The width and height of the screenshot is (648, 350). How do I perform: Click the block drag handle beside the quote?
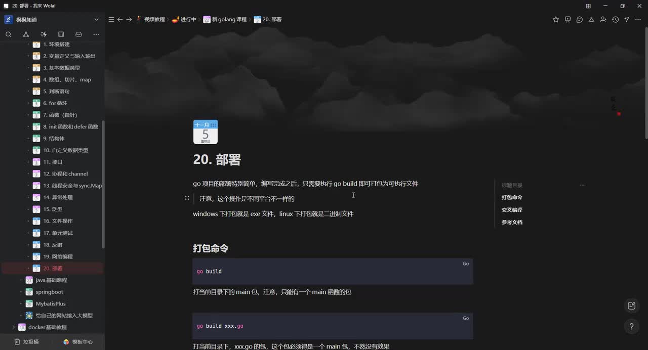click(x=187, y=198)
